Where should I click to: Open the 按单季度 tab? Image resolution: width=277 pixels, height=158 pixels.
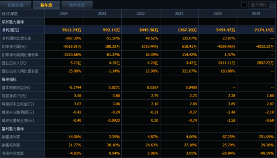pos(77,5)
